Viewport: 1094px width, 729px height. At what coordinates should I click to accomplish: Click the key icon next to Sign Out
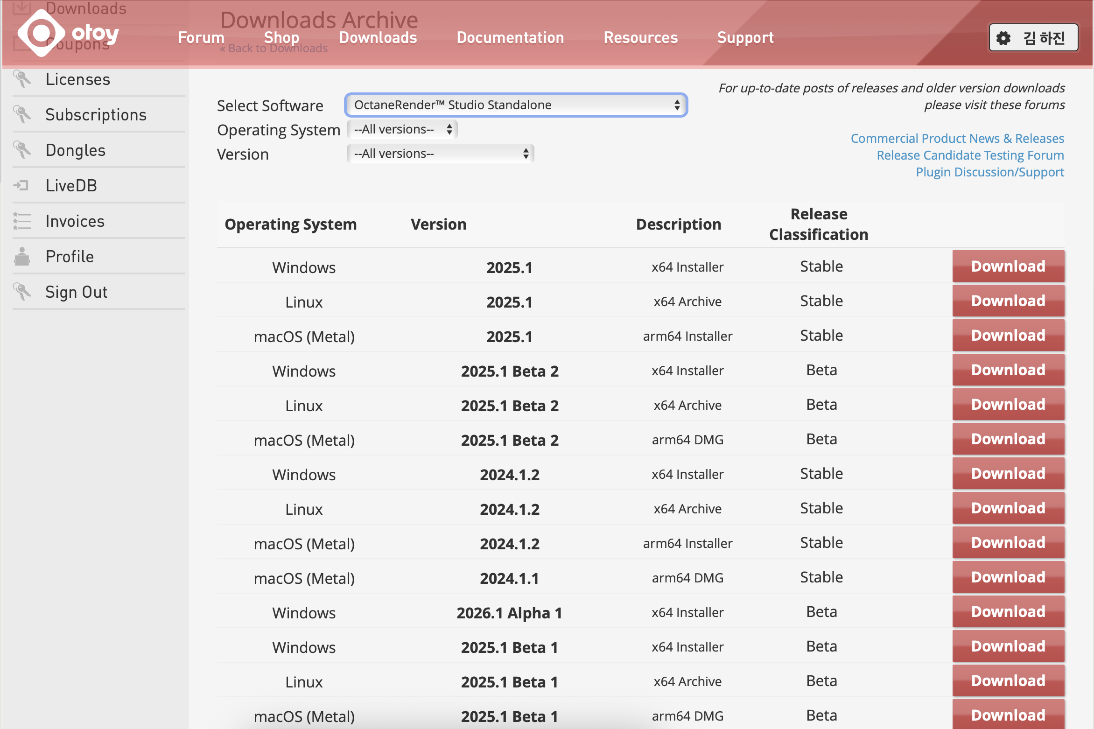click(x=22, y=292)
